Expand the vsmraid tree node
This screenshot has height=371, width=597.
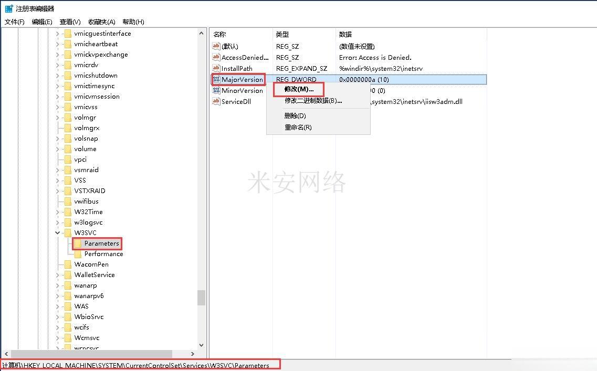click(57, 170)
